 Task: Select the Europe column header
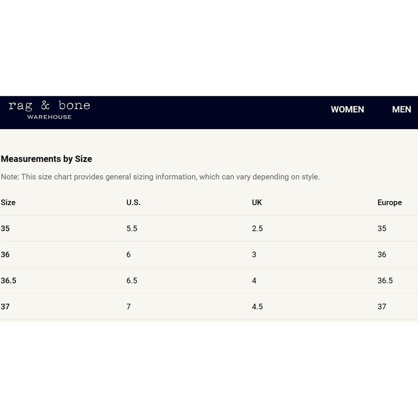point(390,202)
